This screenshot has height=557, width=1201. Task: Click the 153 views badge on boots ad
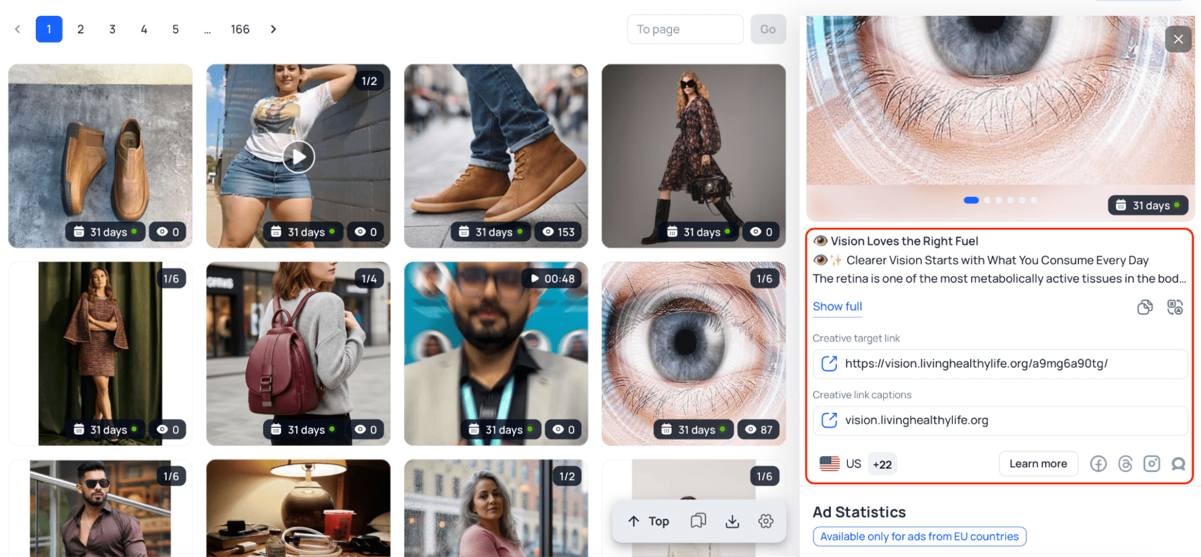point(559,232)
